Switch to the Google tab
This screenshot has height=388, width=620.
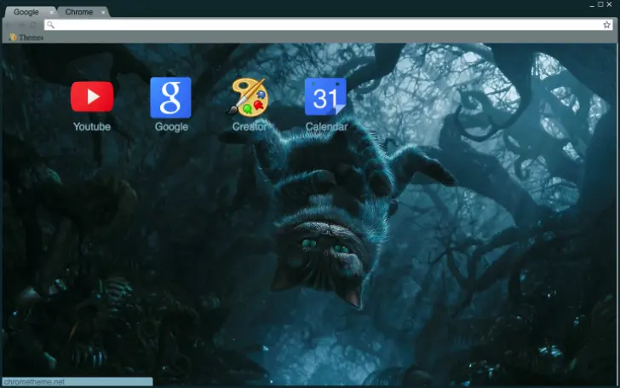click(26, 12)
